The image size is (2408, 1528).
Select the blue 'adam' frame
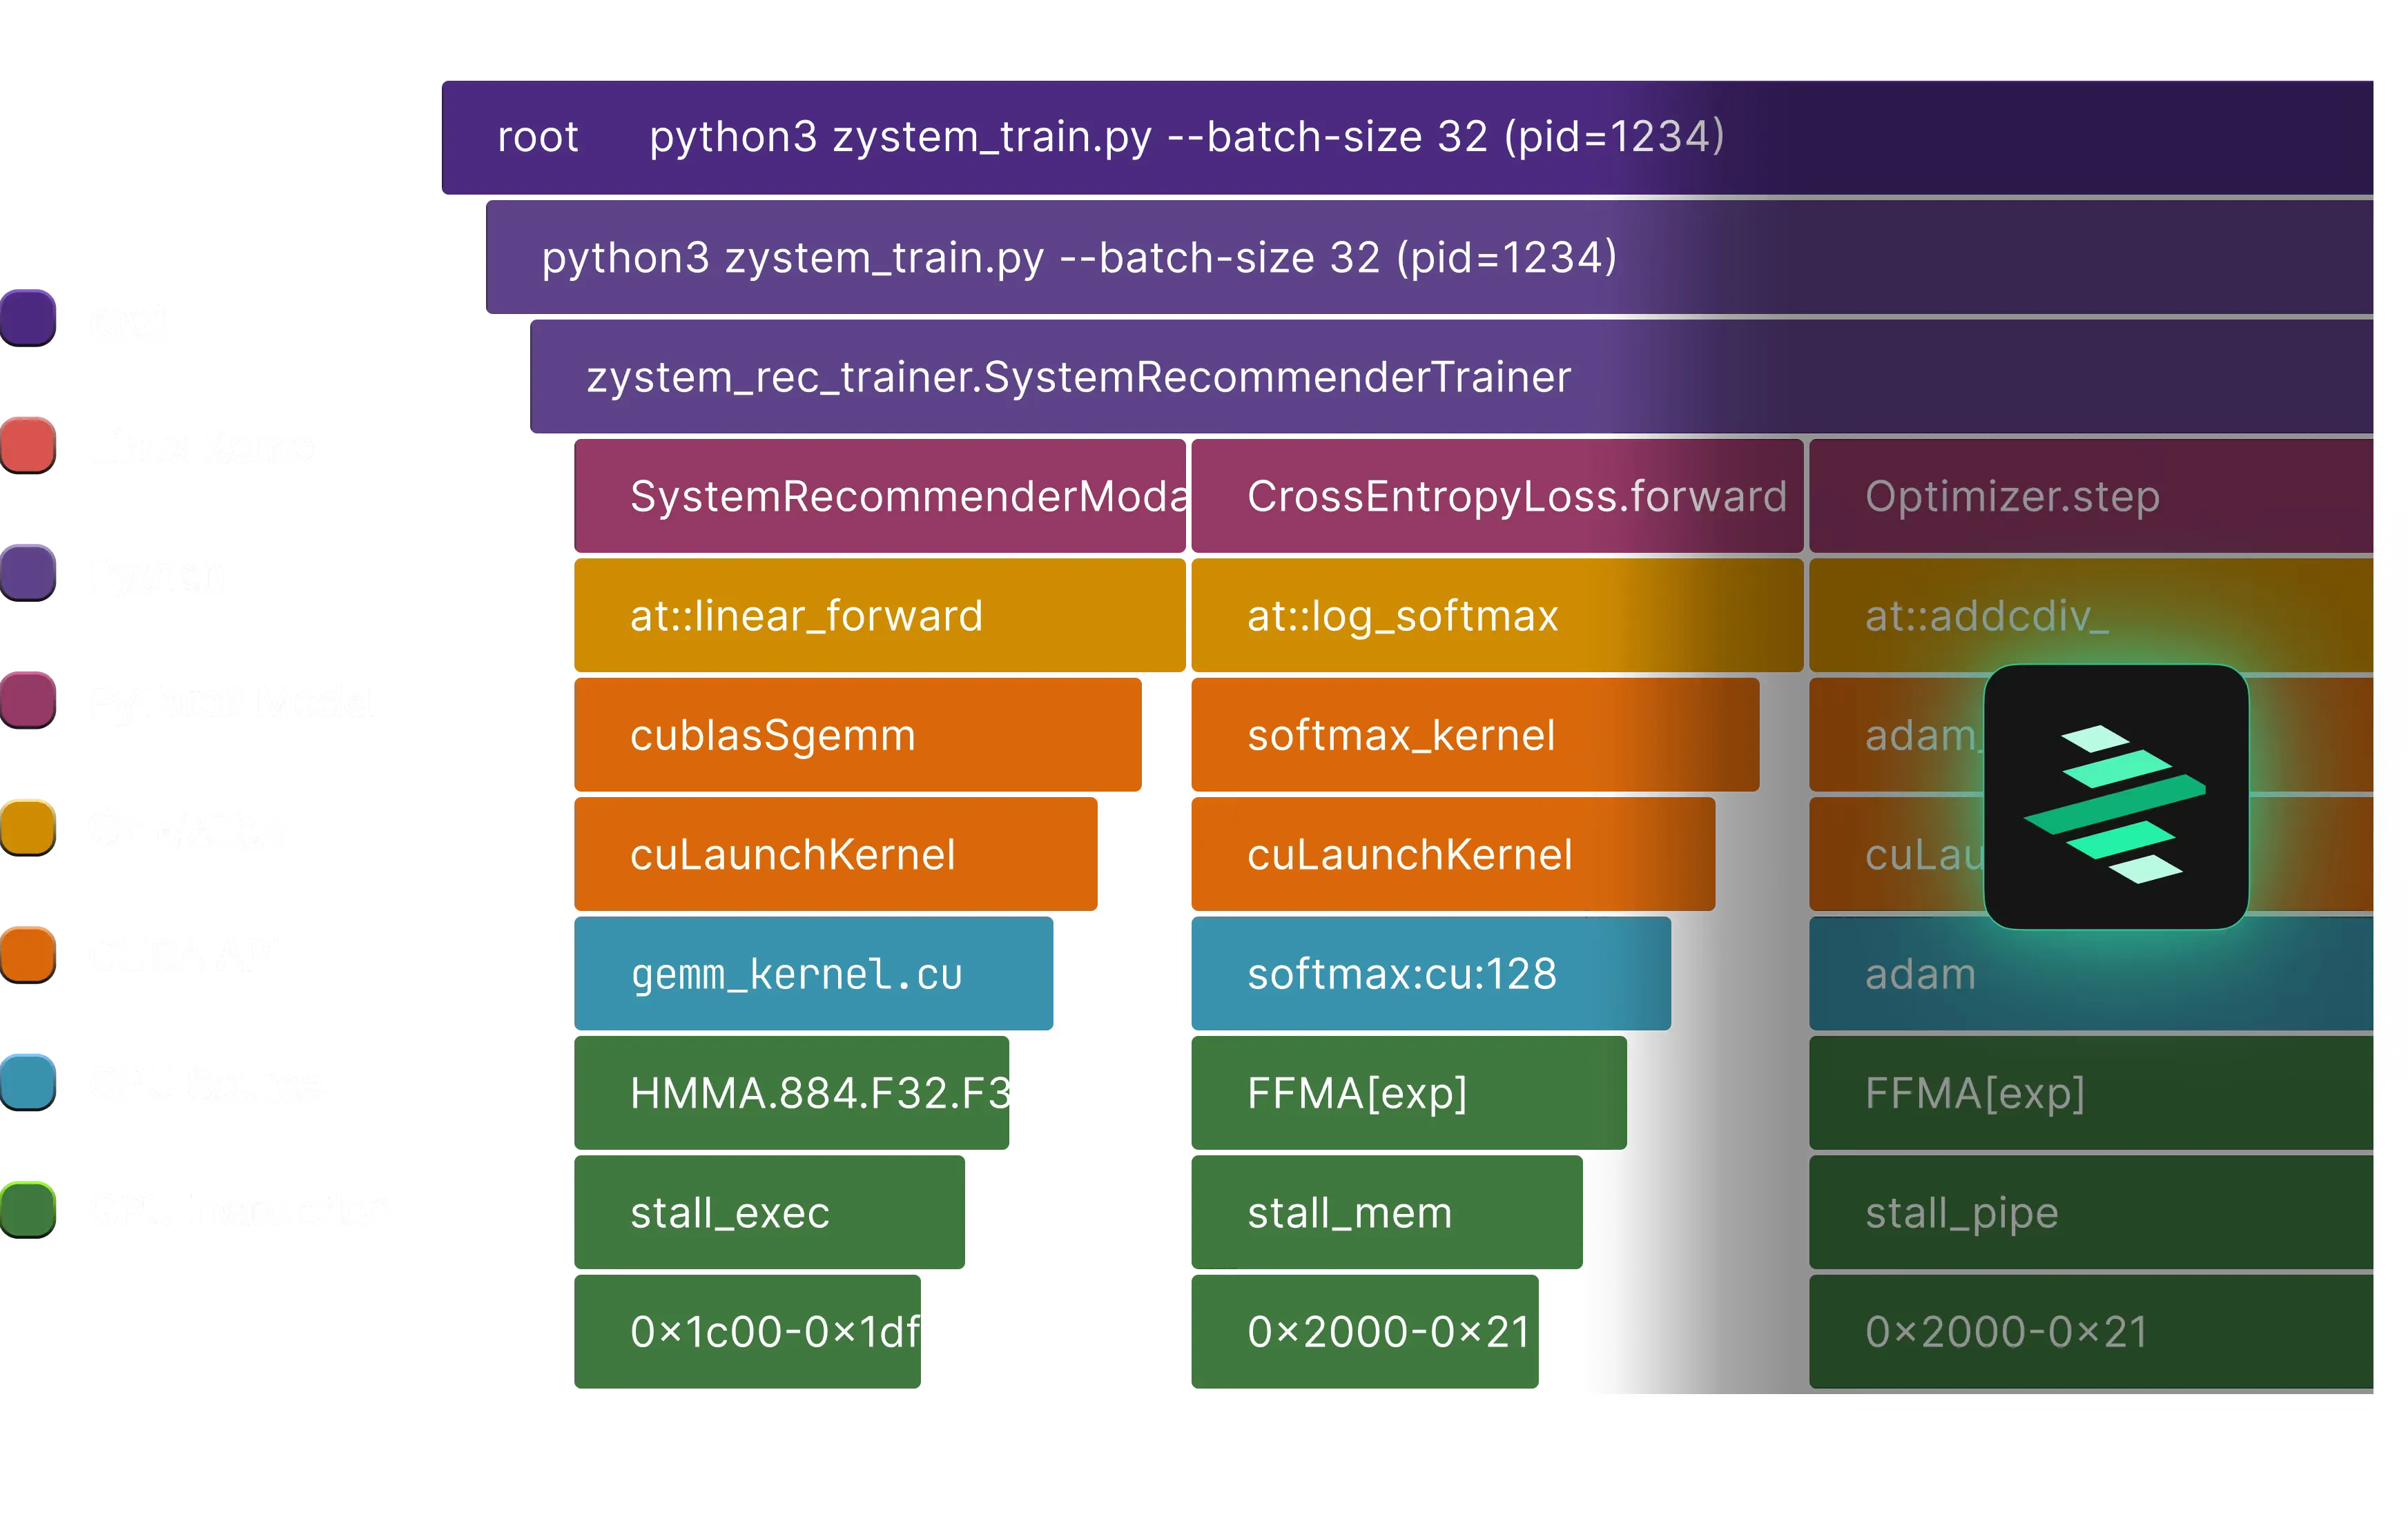coord(2091,973)
